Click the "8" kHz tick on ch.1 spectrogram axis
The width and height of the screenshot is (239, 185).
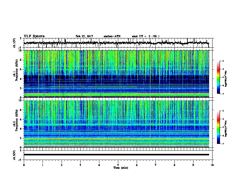pyautogui.click(x=21, y=60)
